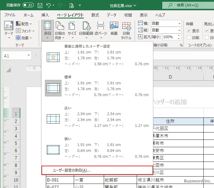Click cell containing B-091
This screenshot has width=214, height=188.
click(60, 180)
